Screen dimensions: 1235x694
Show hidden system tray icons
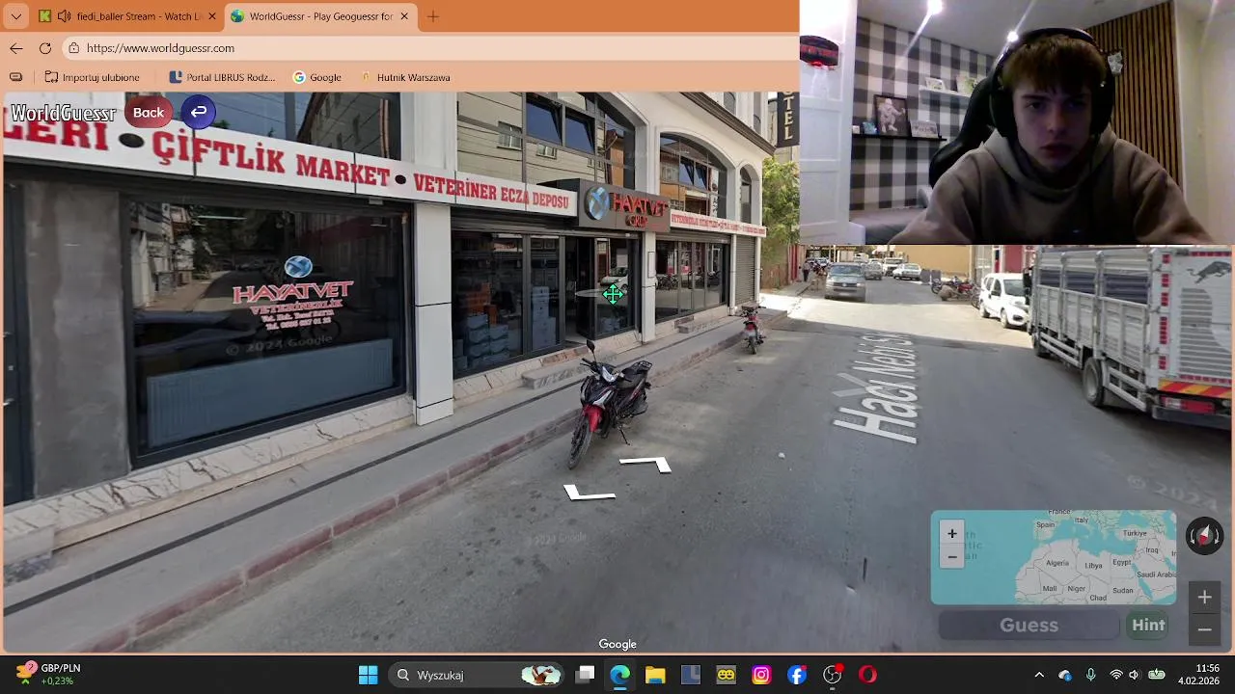tap(1039, 675)
